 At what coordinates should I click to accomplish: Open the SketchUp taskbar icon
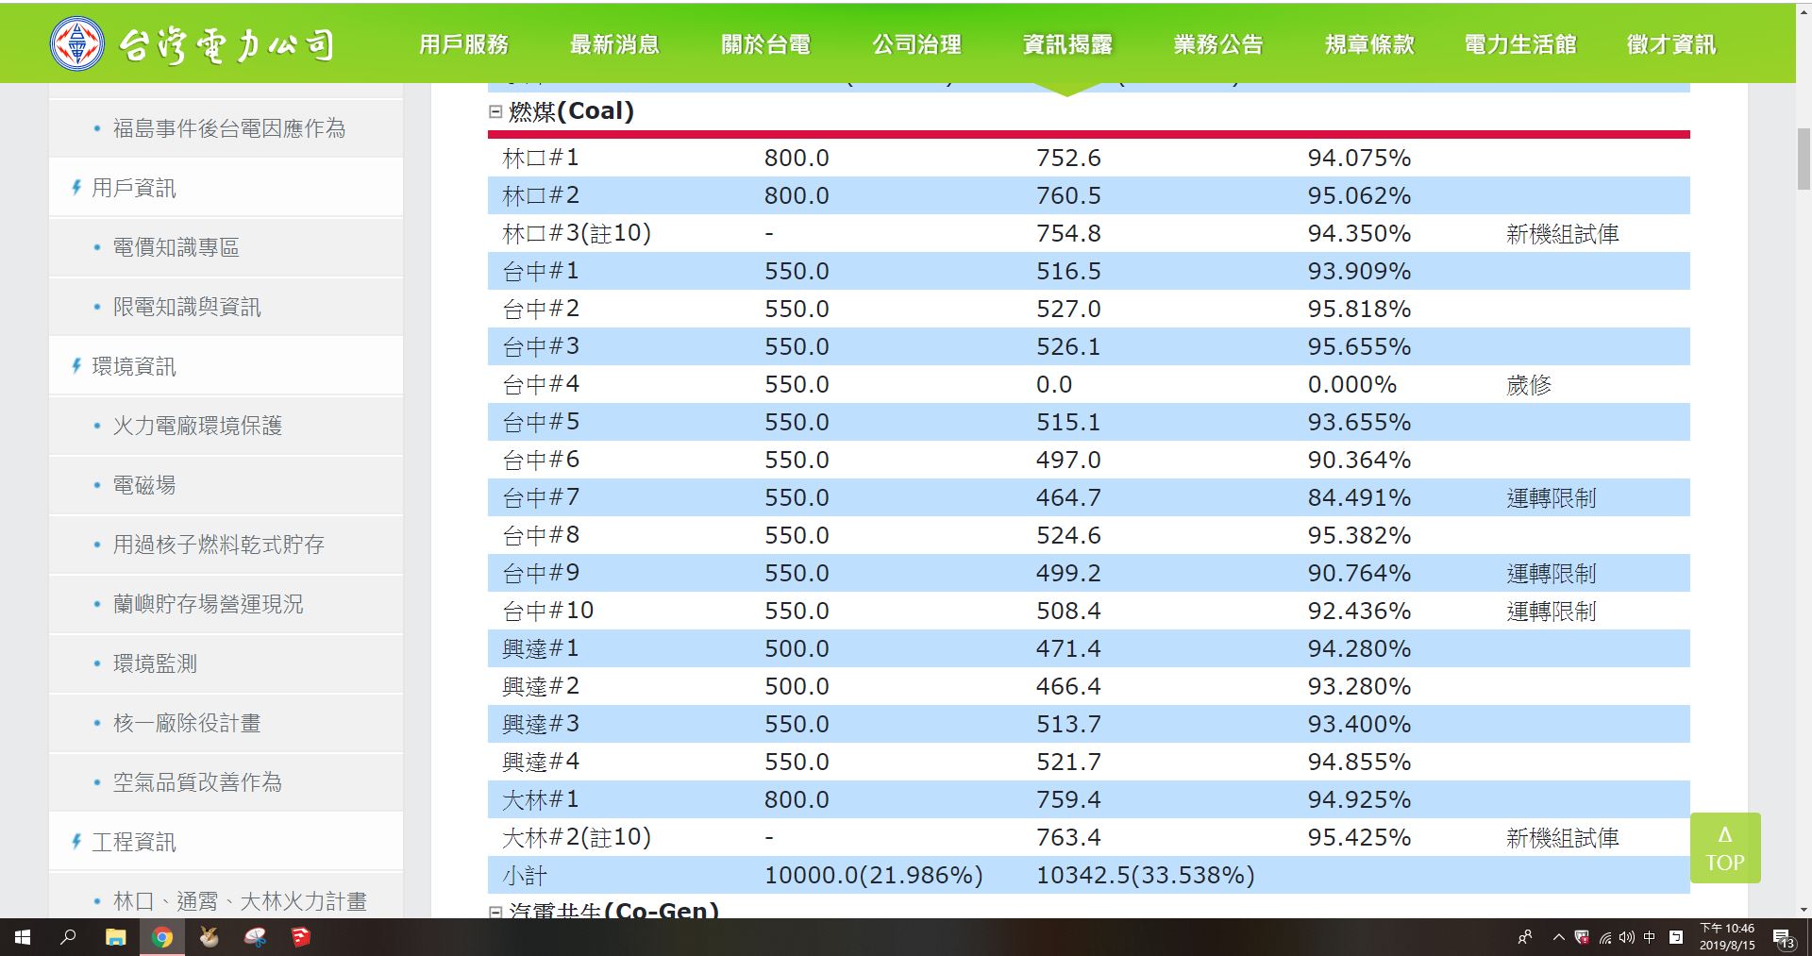point(300,937)
